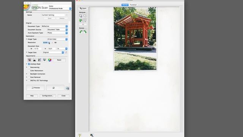Expand the DIGITAL ICE Technology triangle

27,80
